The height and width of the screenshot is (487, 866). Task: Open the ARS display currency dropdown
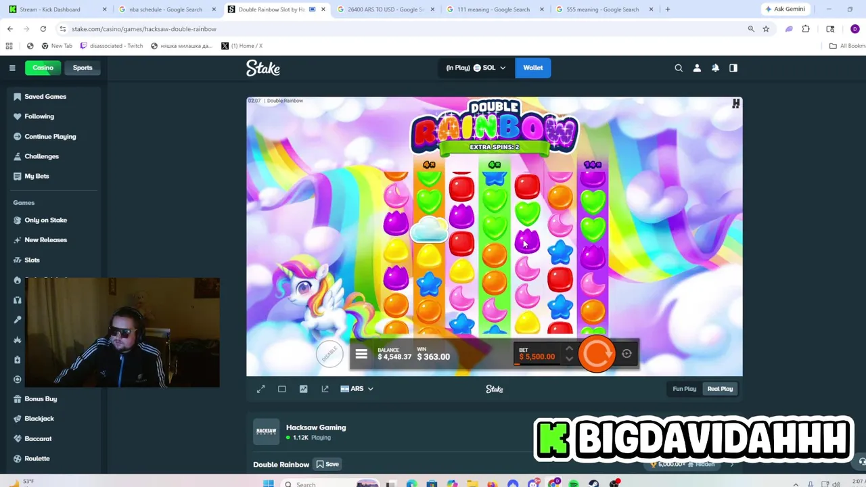pyautogui.click(x=357, y=389)
